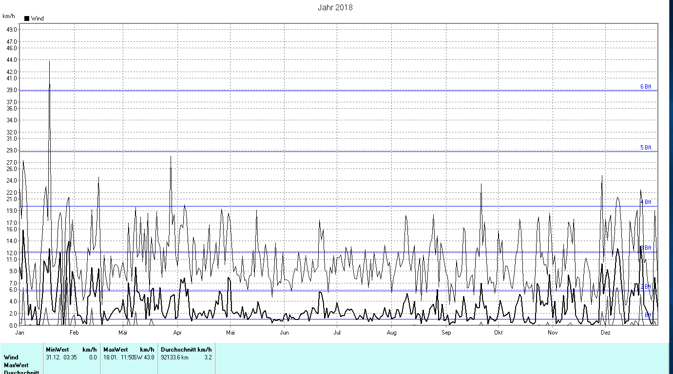Click the 92133.6 km average cell
This screenshot has height=374, width=673.
pos(174,357)
